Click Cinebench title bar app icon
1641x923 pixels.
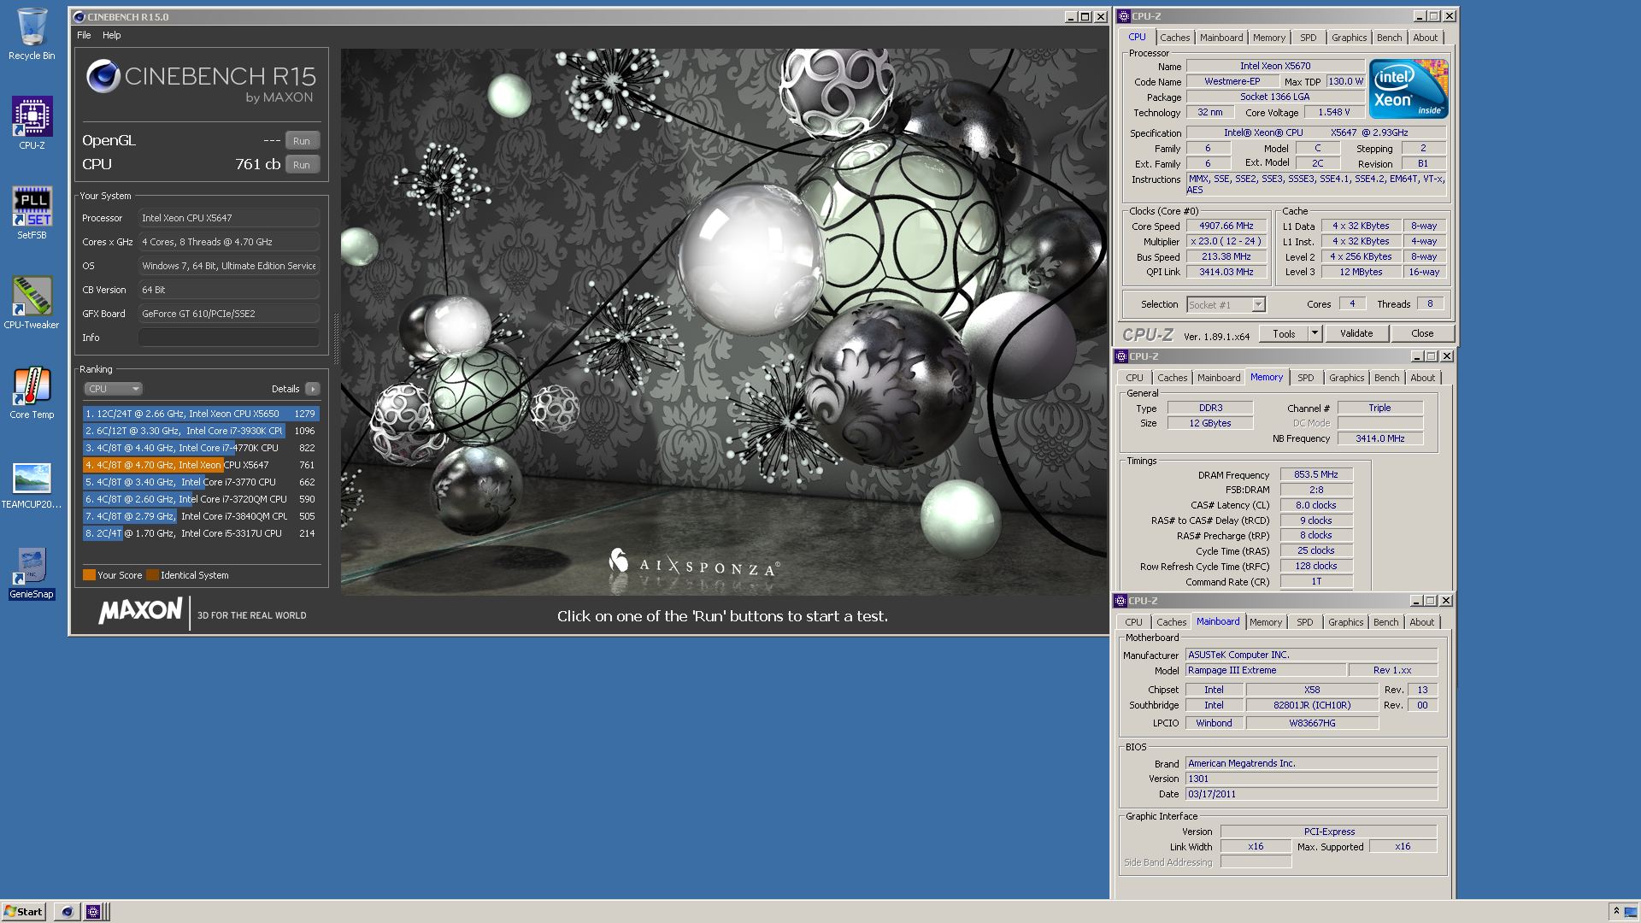(x=79, y=16)
